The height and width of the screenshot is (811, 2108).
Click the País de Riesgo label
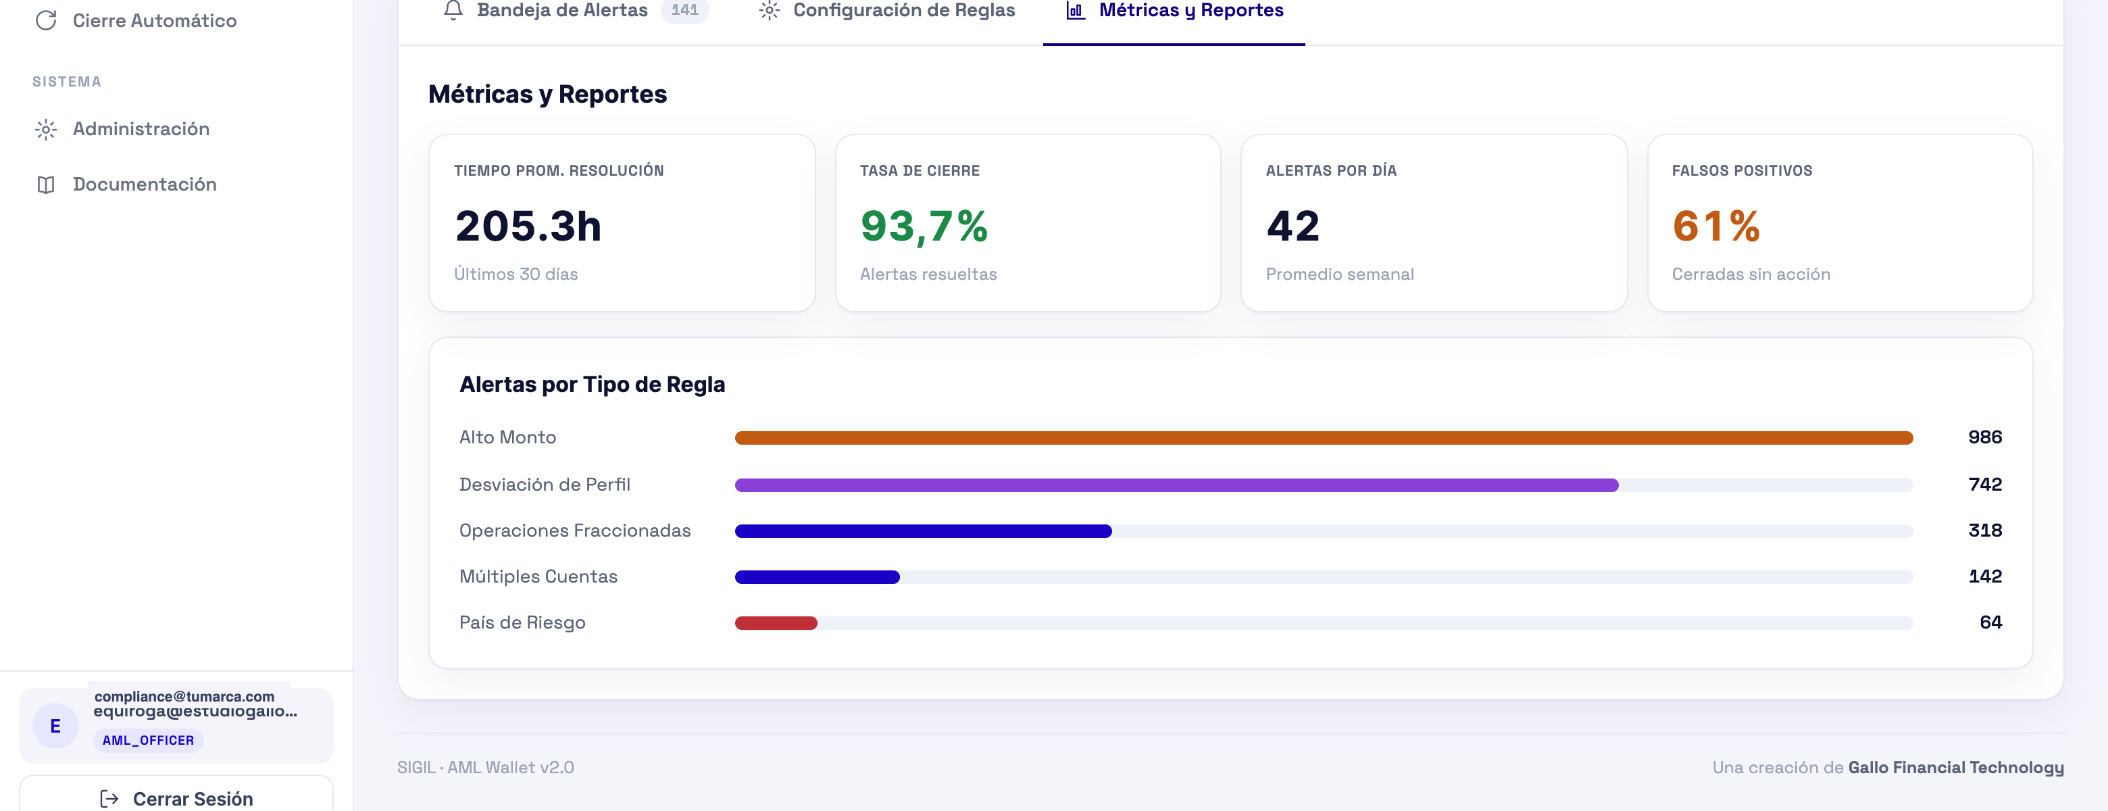click(x=522, y=622)
